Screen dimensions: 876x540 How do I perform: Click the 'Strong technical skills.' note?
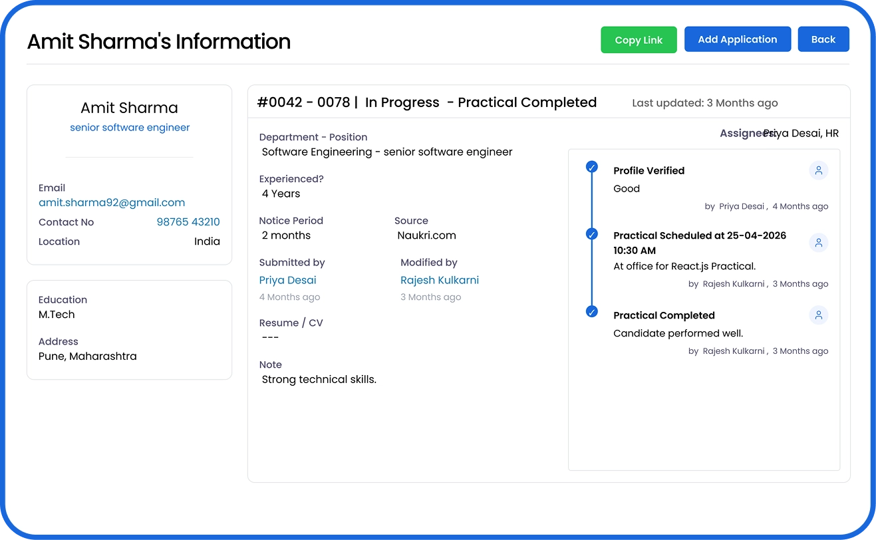(x=319, y=380)
